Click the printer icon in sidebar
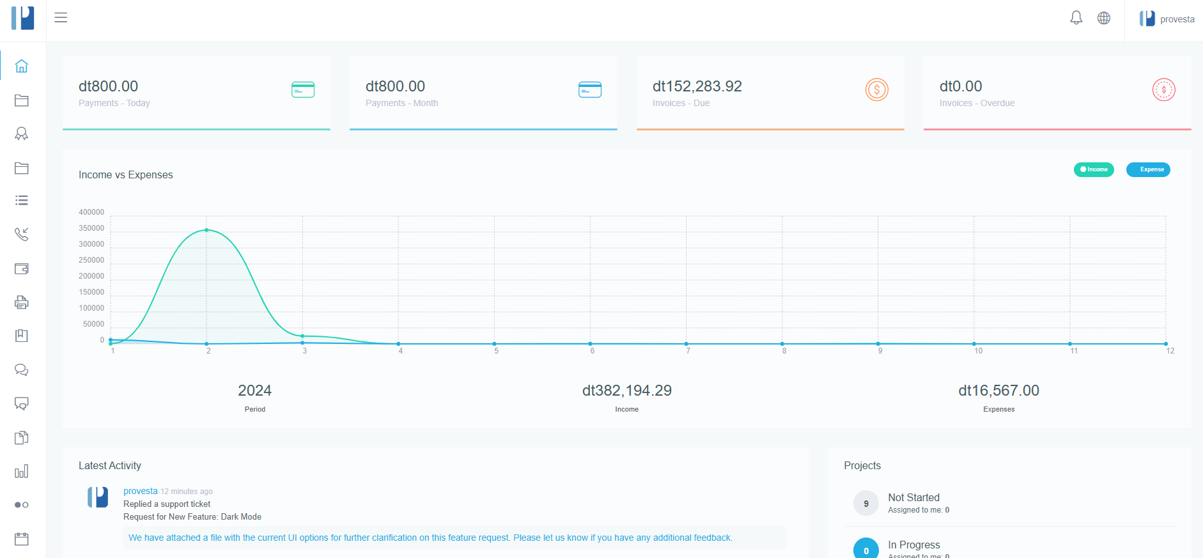Screen dimensions: 1203x558 tap(22, 302)
